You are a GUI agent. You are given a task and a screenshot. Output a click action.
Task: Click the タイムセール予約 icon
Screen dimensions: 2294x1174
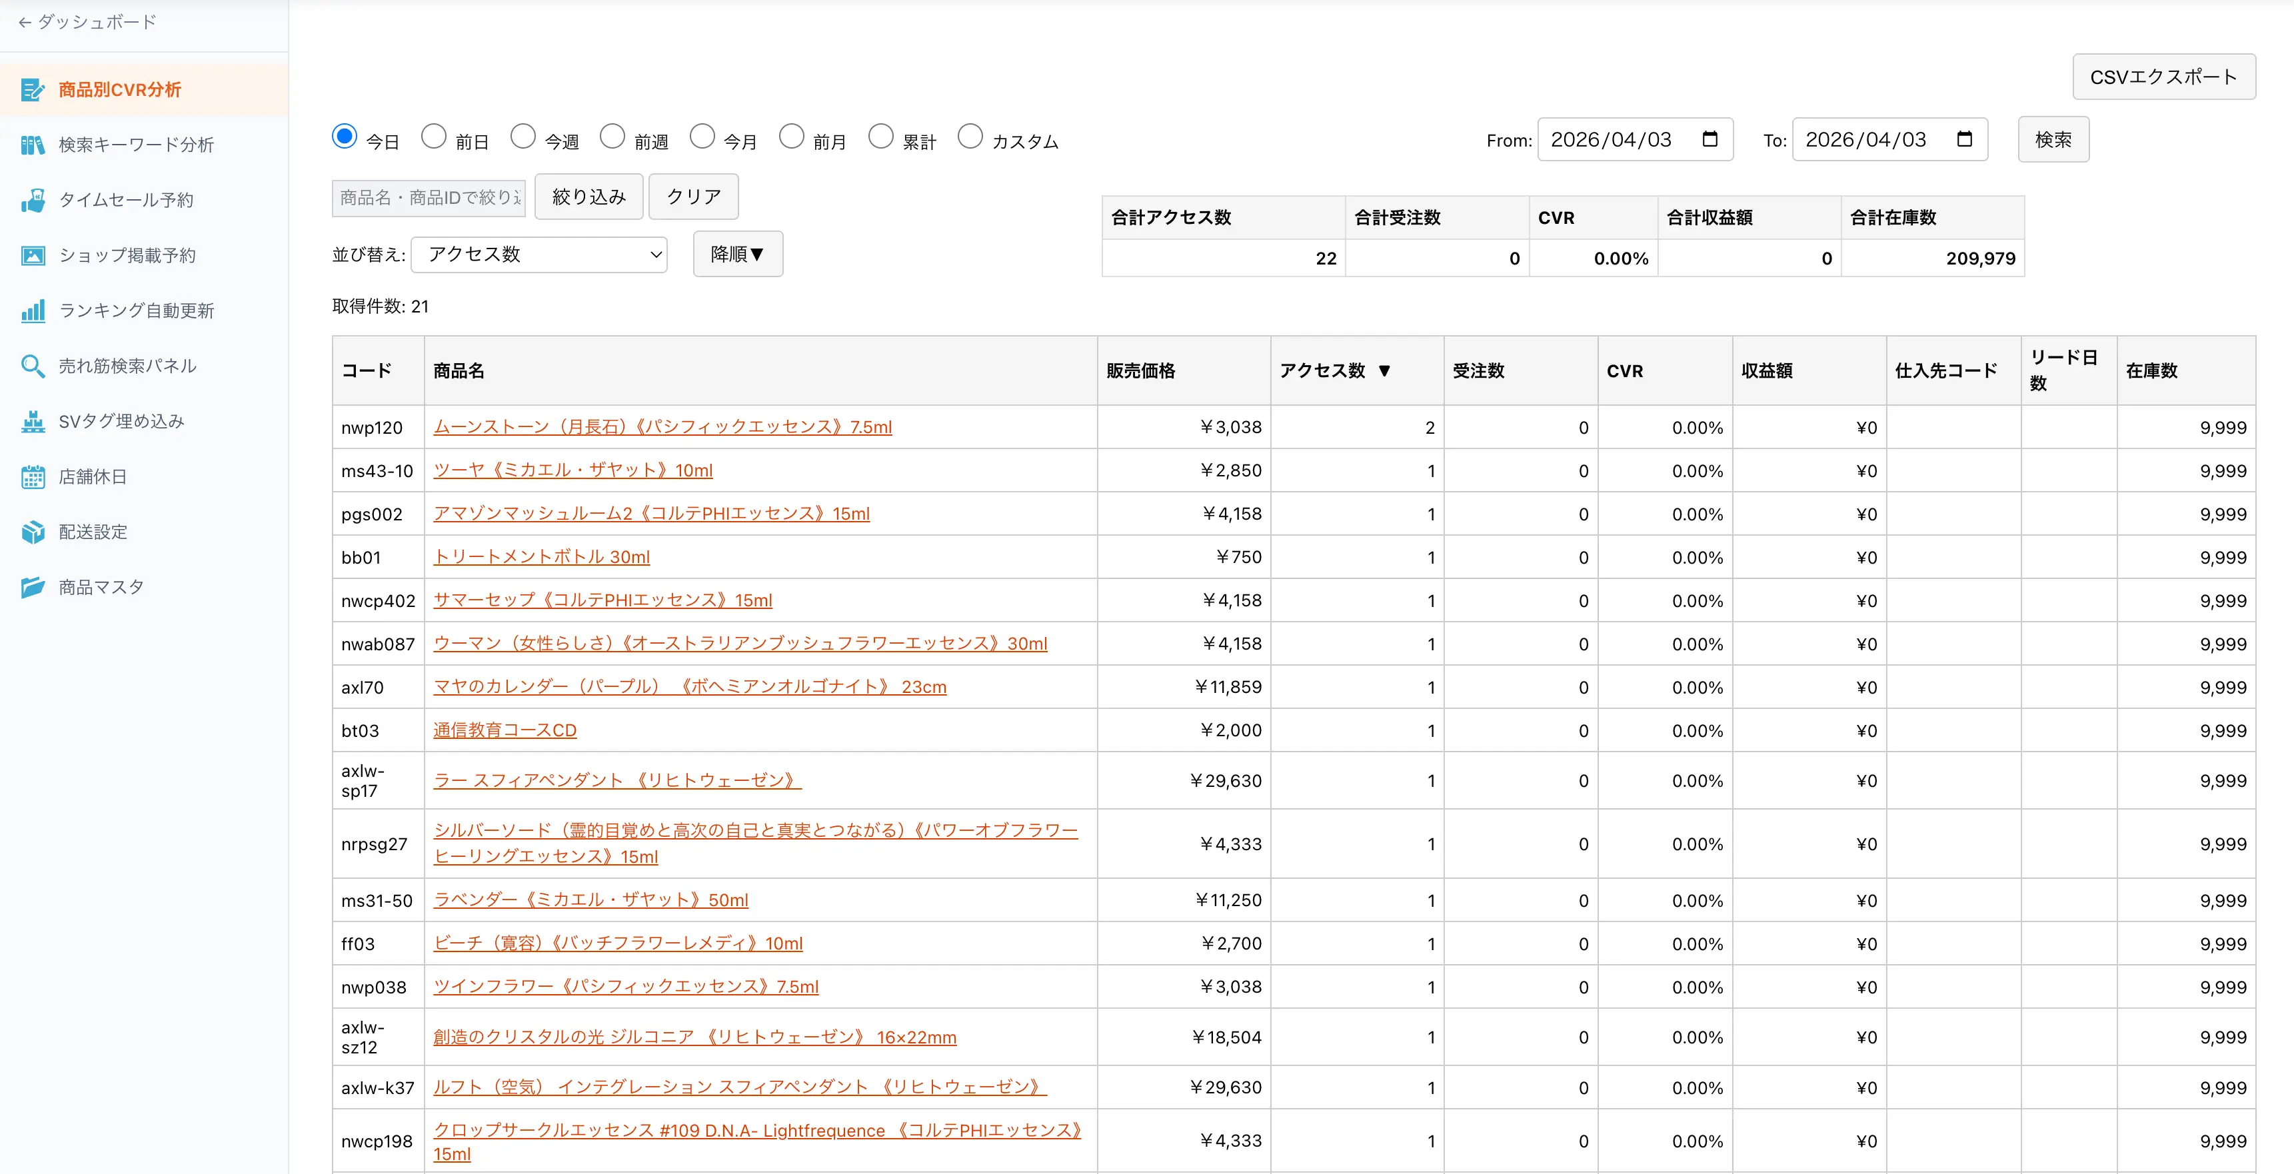(x=33, y=201)
